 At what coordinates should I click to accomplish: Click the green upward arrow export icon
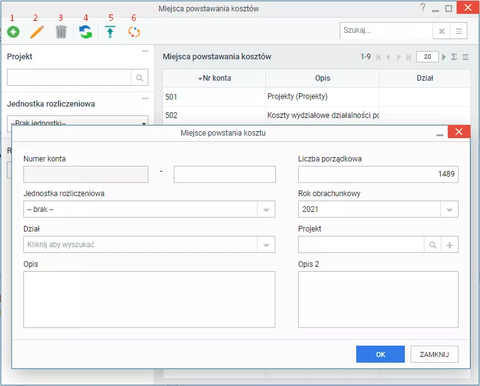110,32
